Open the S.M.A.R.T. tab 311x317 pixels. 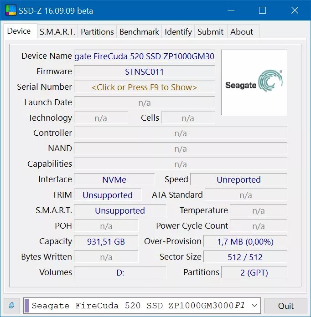tap(57, 32)
